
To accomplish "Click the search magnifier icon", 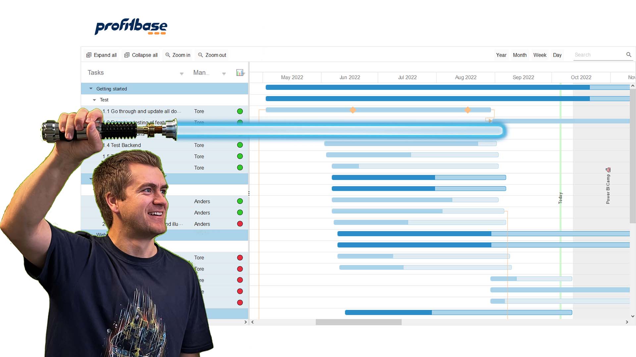I will tap(629, 55).
